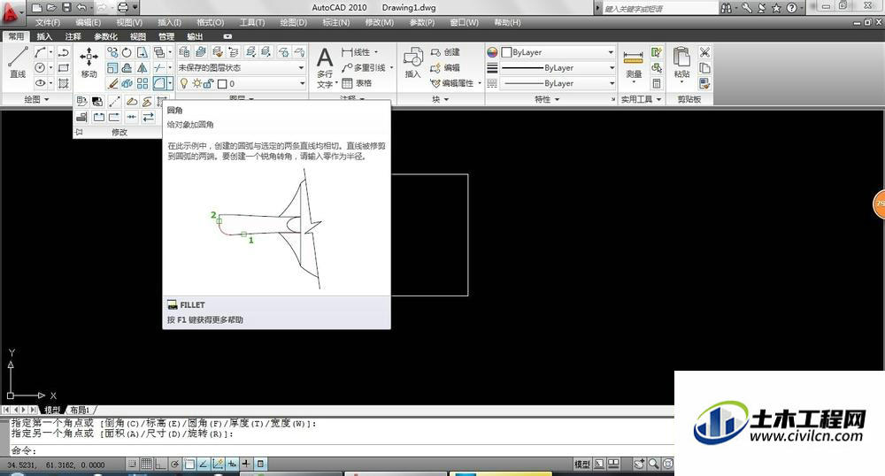This screenshot has height=476, width=885.
Task: Click the Measure (测量) tool
Action: click(634, 65)
